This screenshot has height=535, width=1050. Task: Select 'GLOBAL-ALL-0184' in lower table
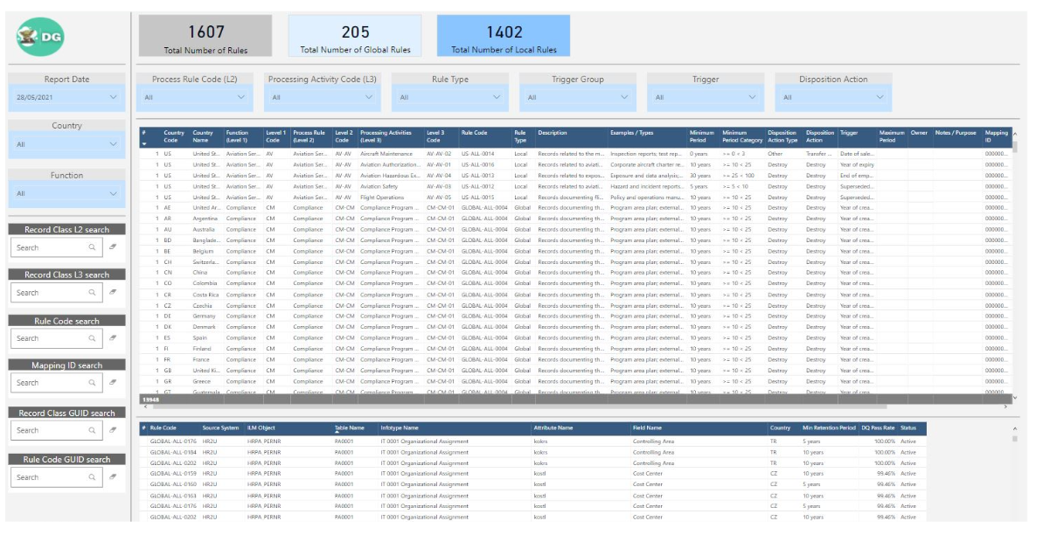[173, 452]
